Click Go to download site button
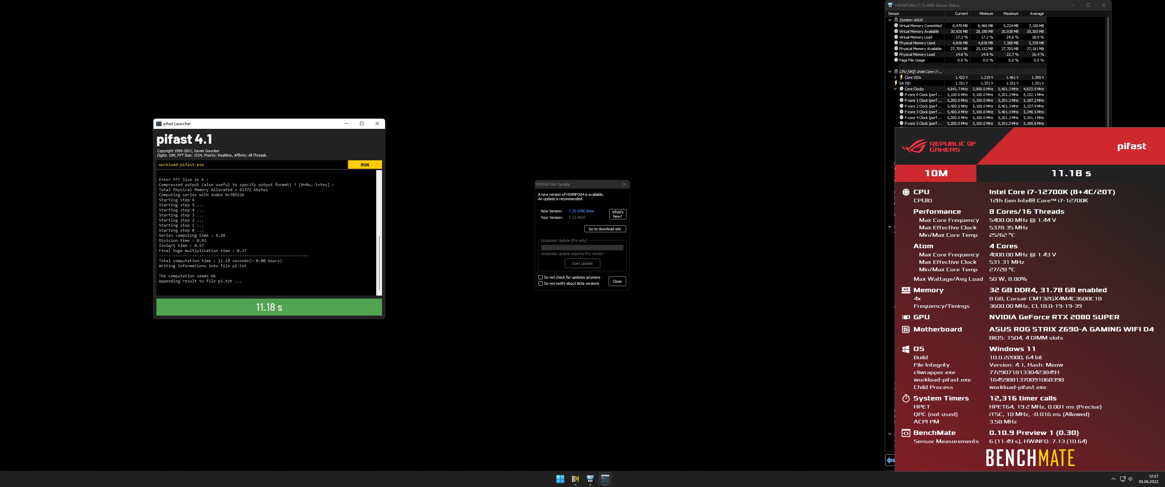The height and width of the screenshot is (487, 1165). pyautogui.click(x=605, y=229)
